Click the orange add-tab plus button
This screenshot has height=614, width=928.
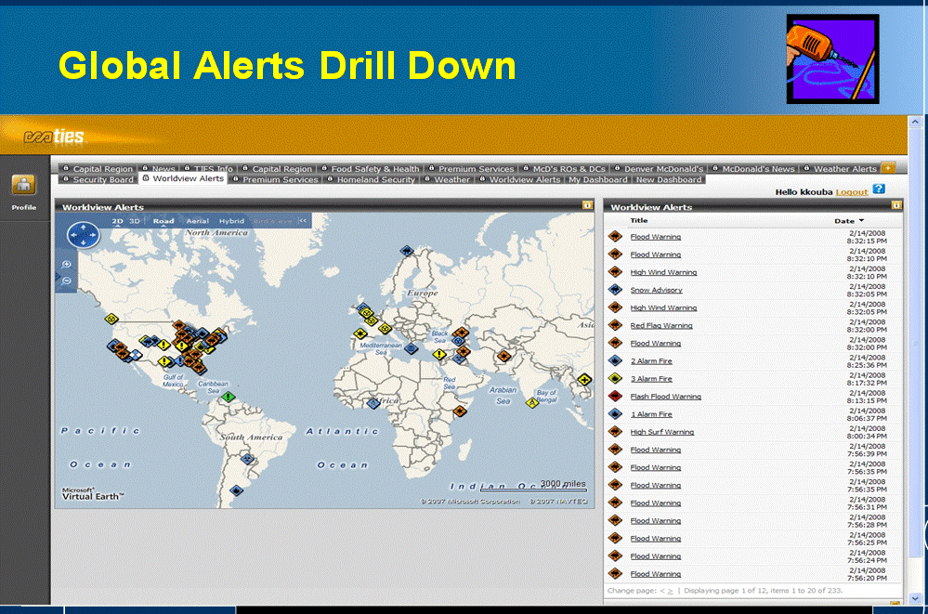click(887, 168)
